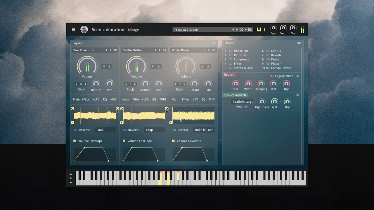The image size is (374, 210).
Task: Select previous sample for Gentle Flutter
Action: 155,50
